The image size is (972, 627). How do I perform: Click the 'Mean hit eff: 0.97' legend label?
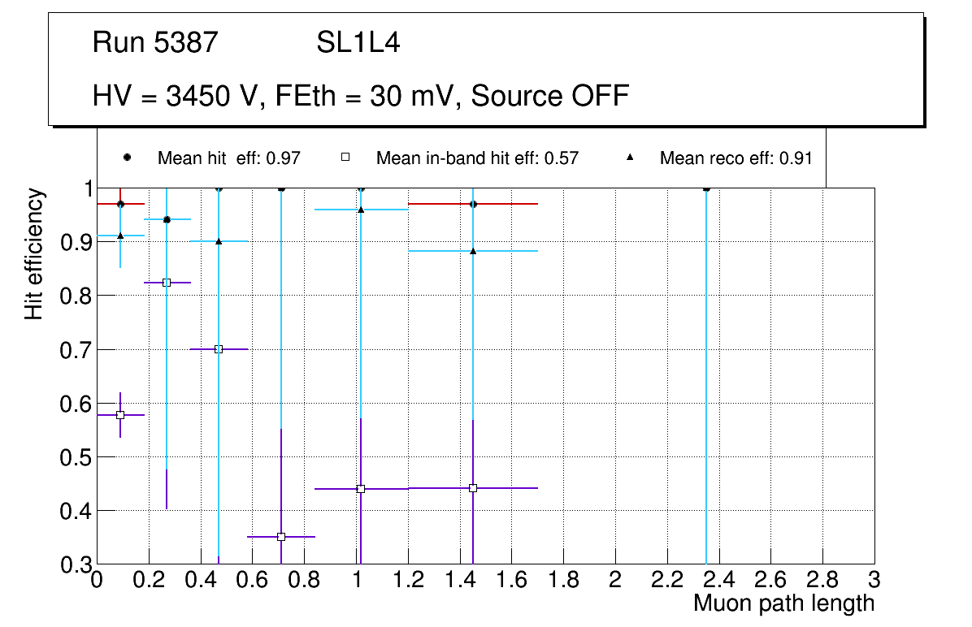pyautogui.click(x=229, y=158)
